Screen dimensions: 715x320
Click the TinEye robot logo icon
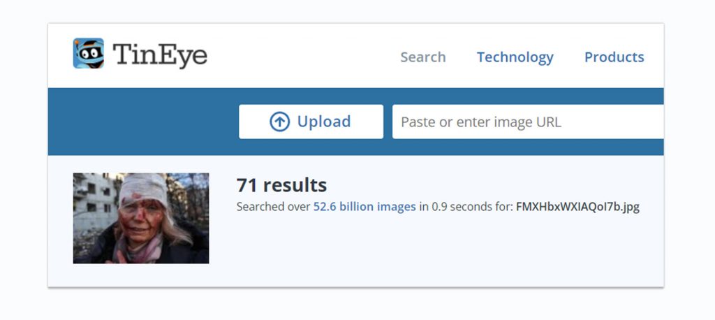pyautogui.click(x=89, y=54)
